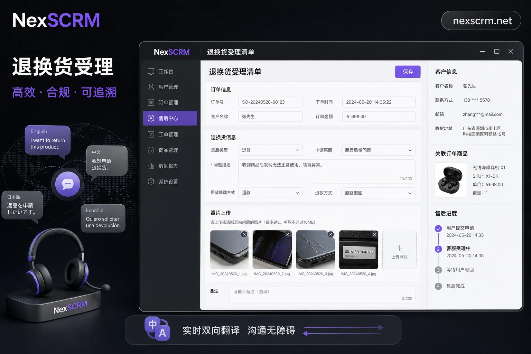Click the 上传照片 label

[399, 257]
